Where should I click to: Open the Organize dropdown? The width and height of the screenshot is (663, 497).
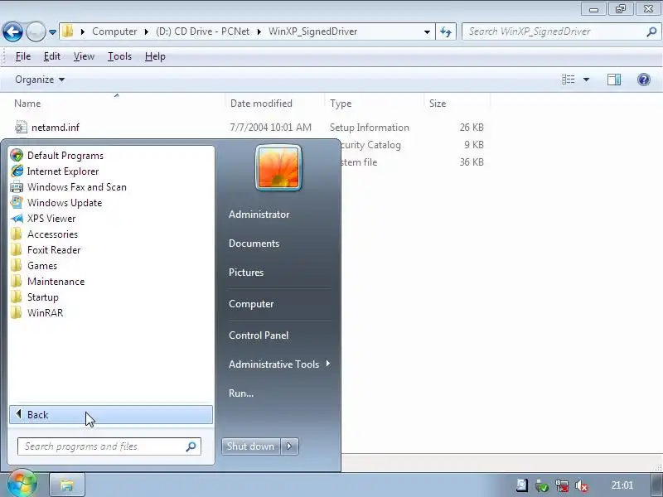pyautogui.click(x=40, y=80)
